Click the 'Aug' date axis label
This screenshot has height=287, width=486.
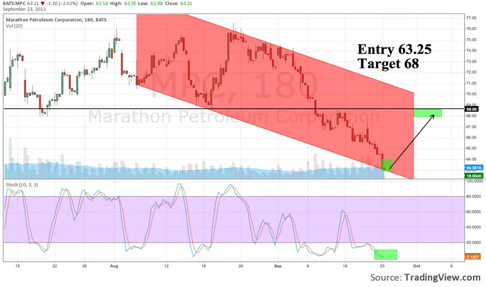click(x=114, y=266)
